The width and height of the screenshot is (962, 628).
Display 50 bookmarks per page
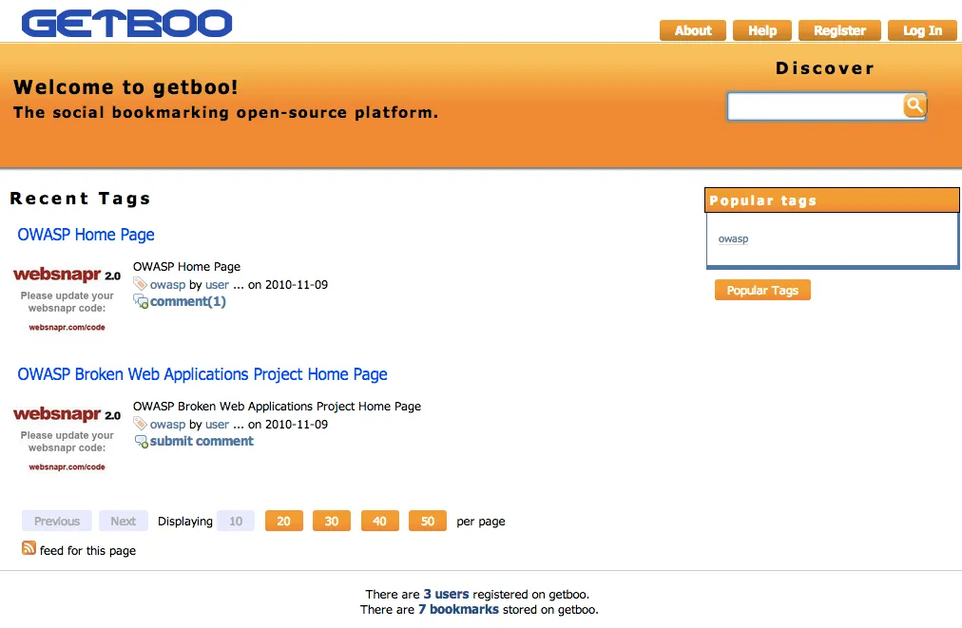pyautogui.click(x=427, y=521)
